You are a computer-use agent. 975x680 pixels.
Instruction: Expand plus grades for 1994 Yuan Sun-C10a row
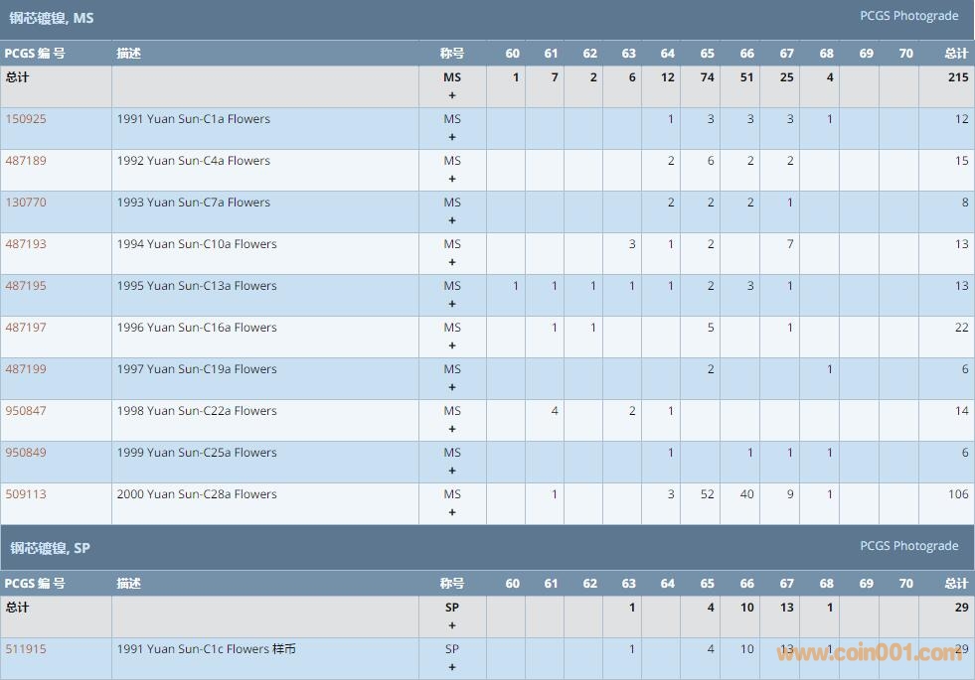coord(452,263)
